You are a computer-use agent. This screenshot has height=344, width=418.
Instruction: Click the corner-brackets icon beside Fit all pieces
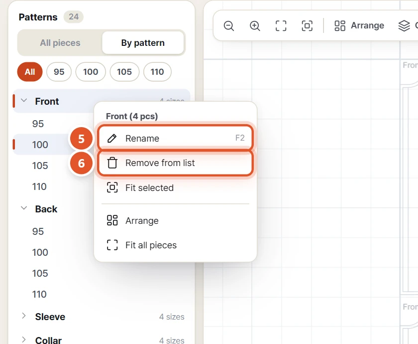pyautogui.click(x=112, y=245)
